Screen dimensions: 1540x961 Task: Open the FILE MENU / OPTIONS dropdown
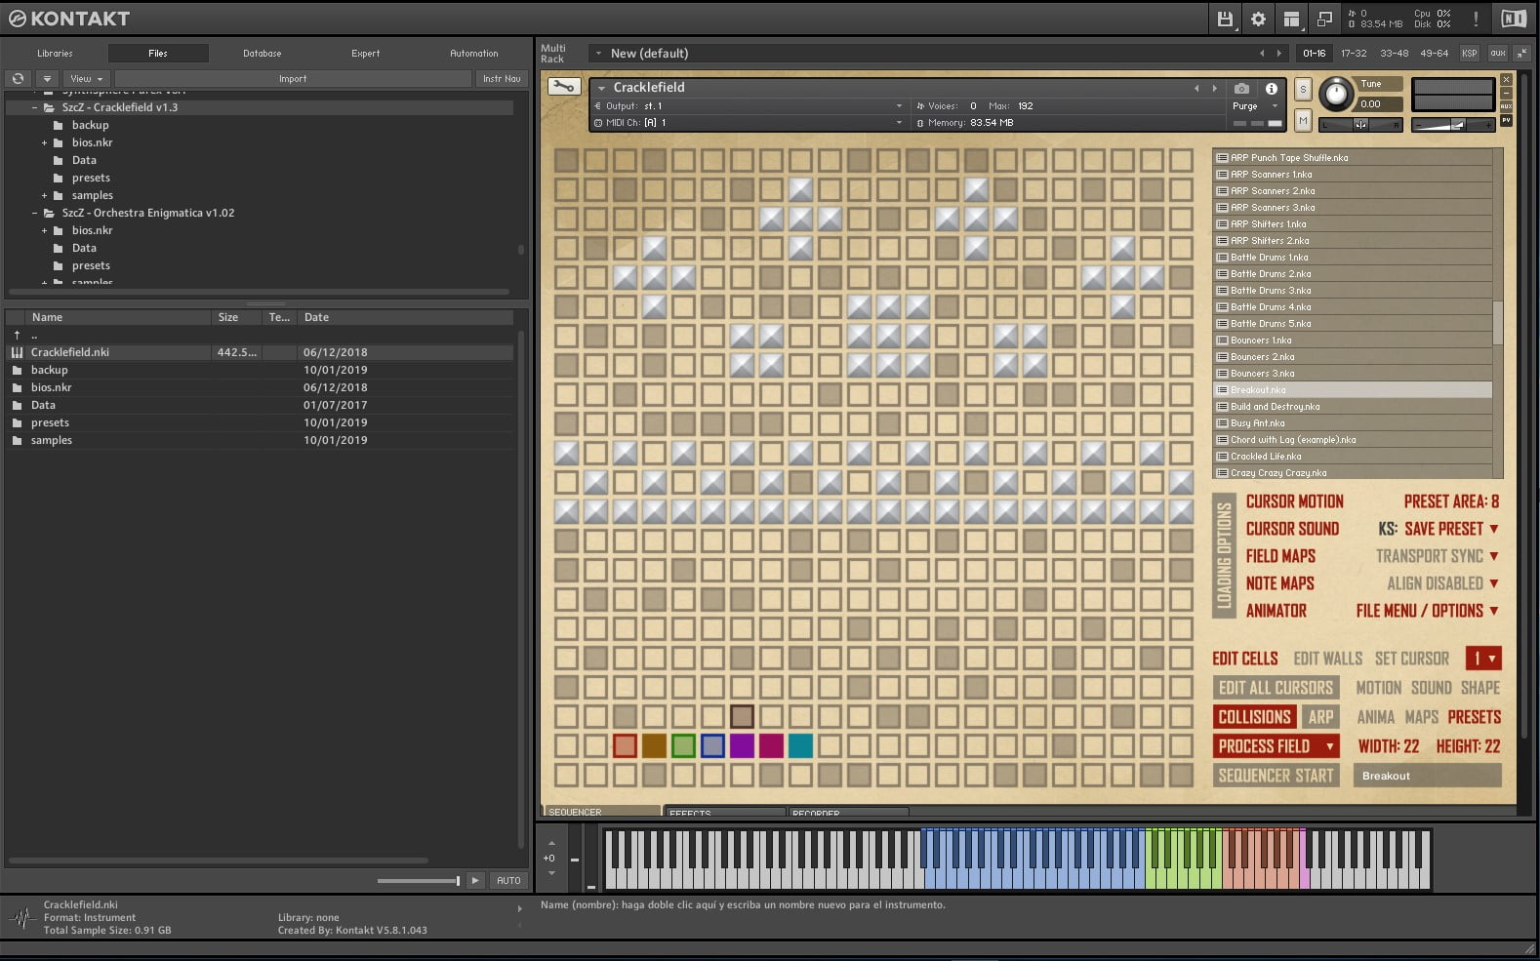1427,611
